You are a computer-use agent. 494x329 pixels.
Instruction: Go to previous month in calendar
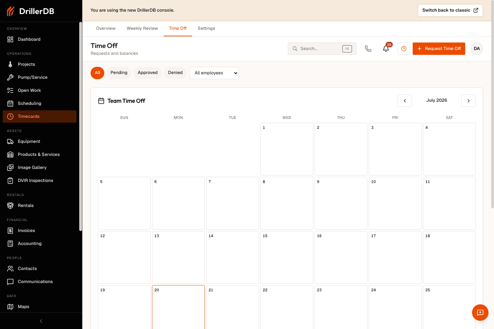coord(405,101)
